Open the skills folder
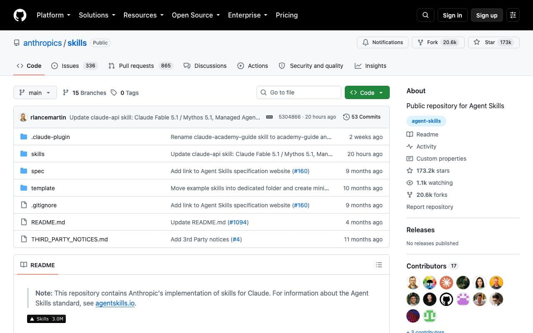Image resolution: width=533 pixels, height=333 pixels. point(38,154)
